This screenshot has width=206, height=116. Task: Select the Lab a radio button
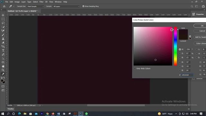196,53
